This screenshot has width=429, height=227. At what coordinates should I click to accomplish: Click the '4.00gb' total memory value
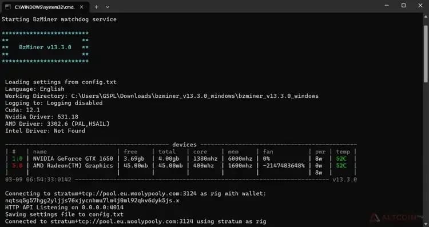[x=169, y=158]
